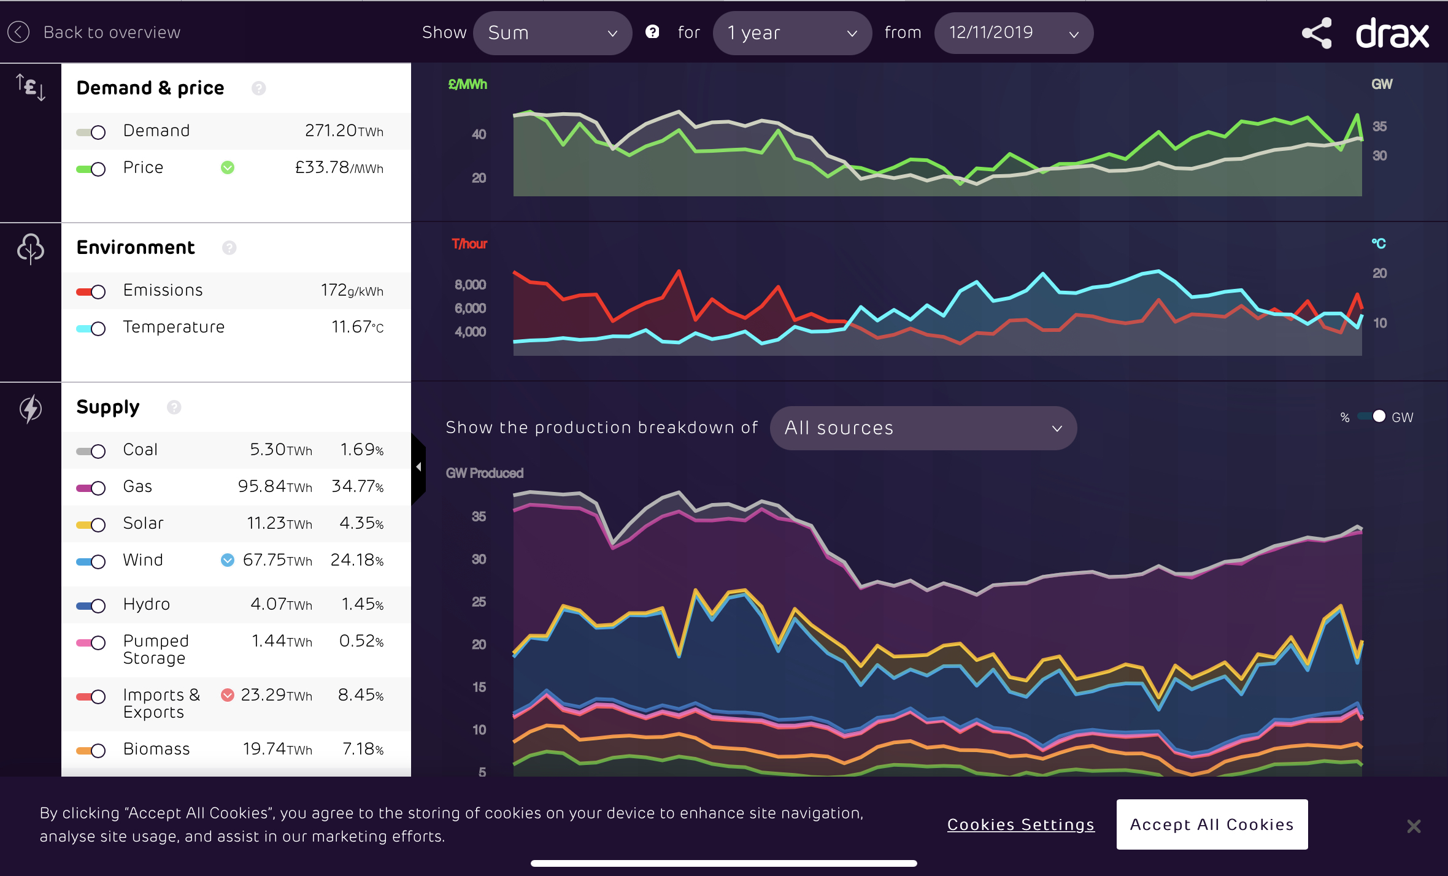Image resolution: width=1448 pixels, height=876 pixels.
Task: Toggle the Coal supply switch
Action: 91,451
